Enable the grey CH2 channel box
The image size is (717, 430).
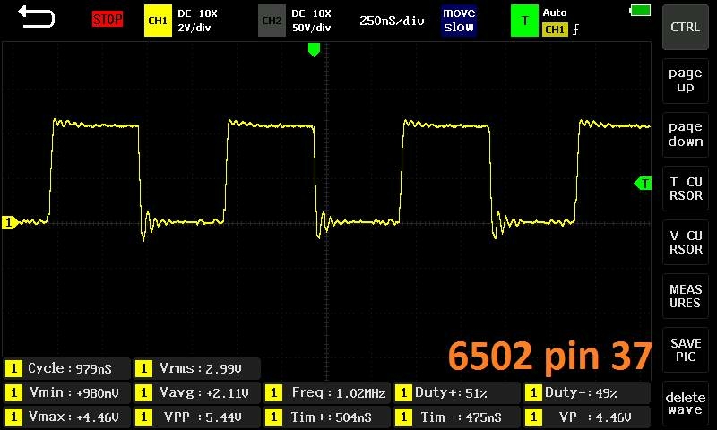pyautogui.click(x=272, y=21)
